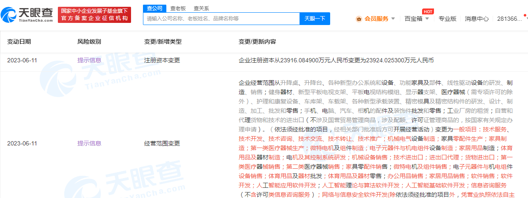The height and width of the screenshot is (198, 528).
Task: Click the company name search input field
Action: [x=221, y=19]
